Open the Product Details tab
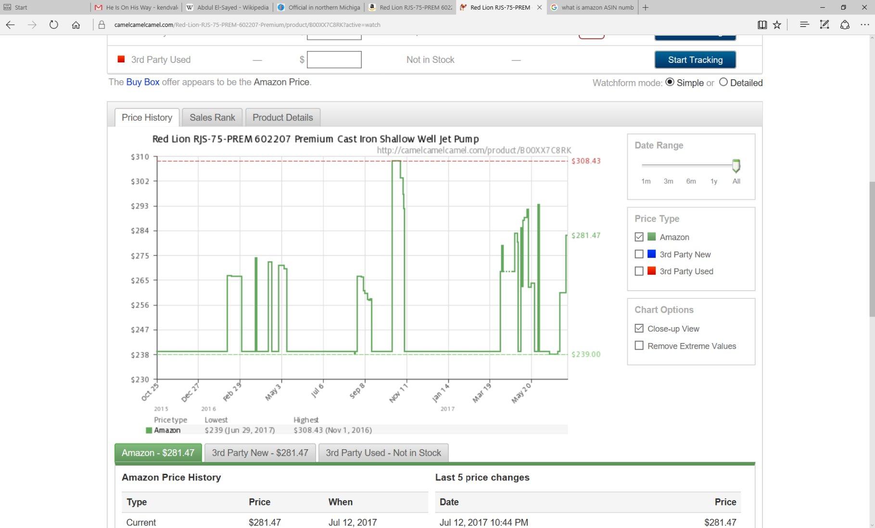The height and width of the screenshot is (528, 875). point(283,118)
